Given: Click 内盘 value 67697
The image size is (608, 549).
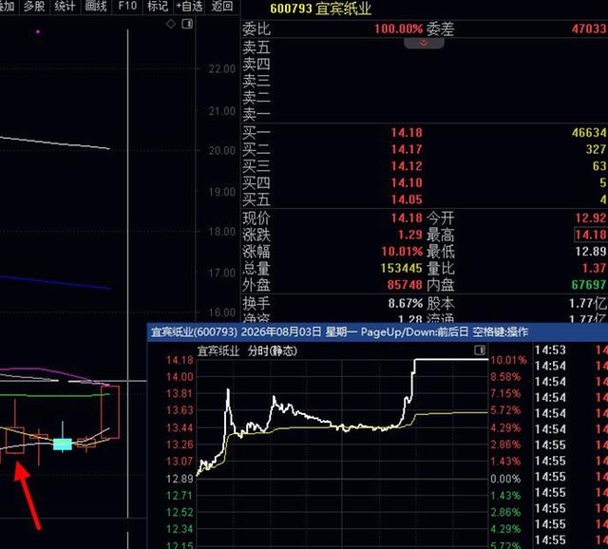Looking at the screenshot, I should tap(589, 285).
